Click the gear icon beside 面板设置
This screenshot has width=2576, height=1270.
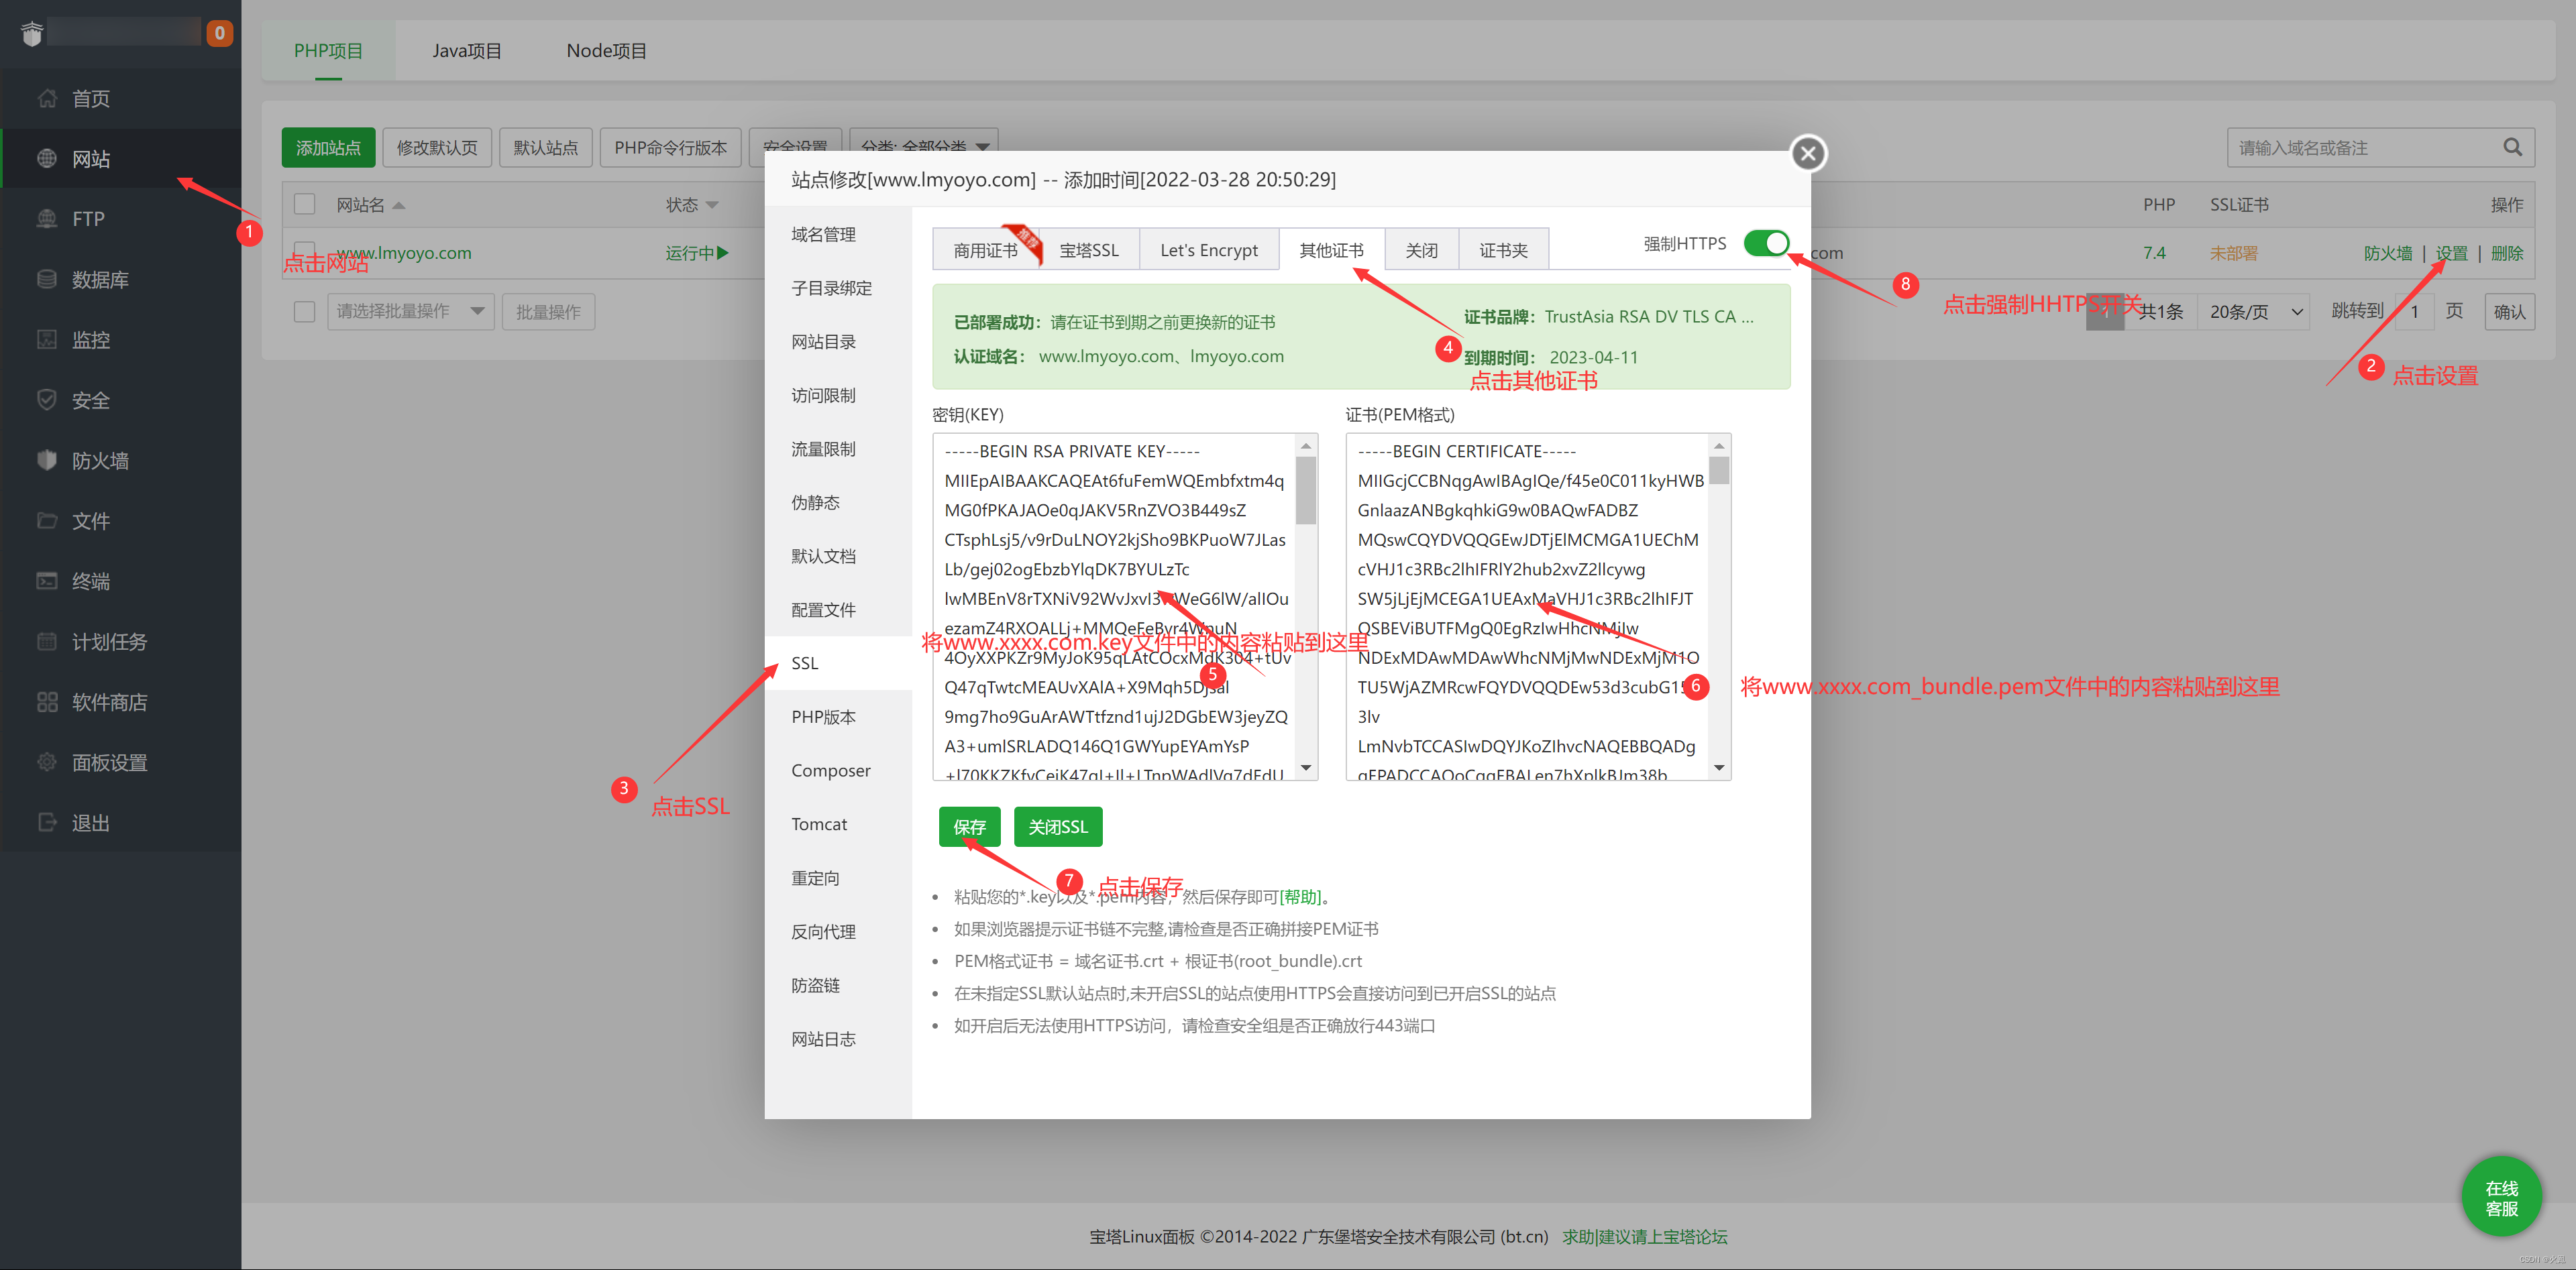coord(46,762)
